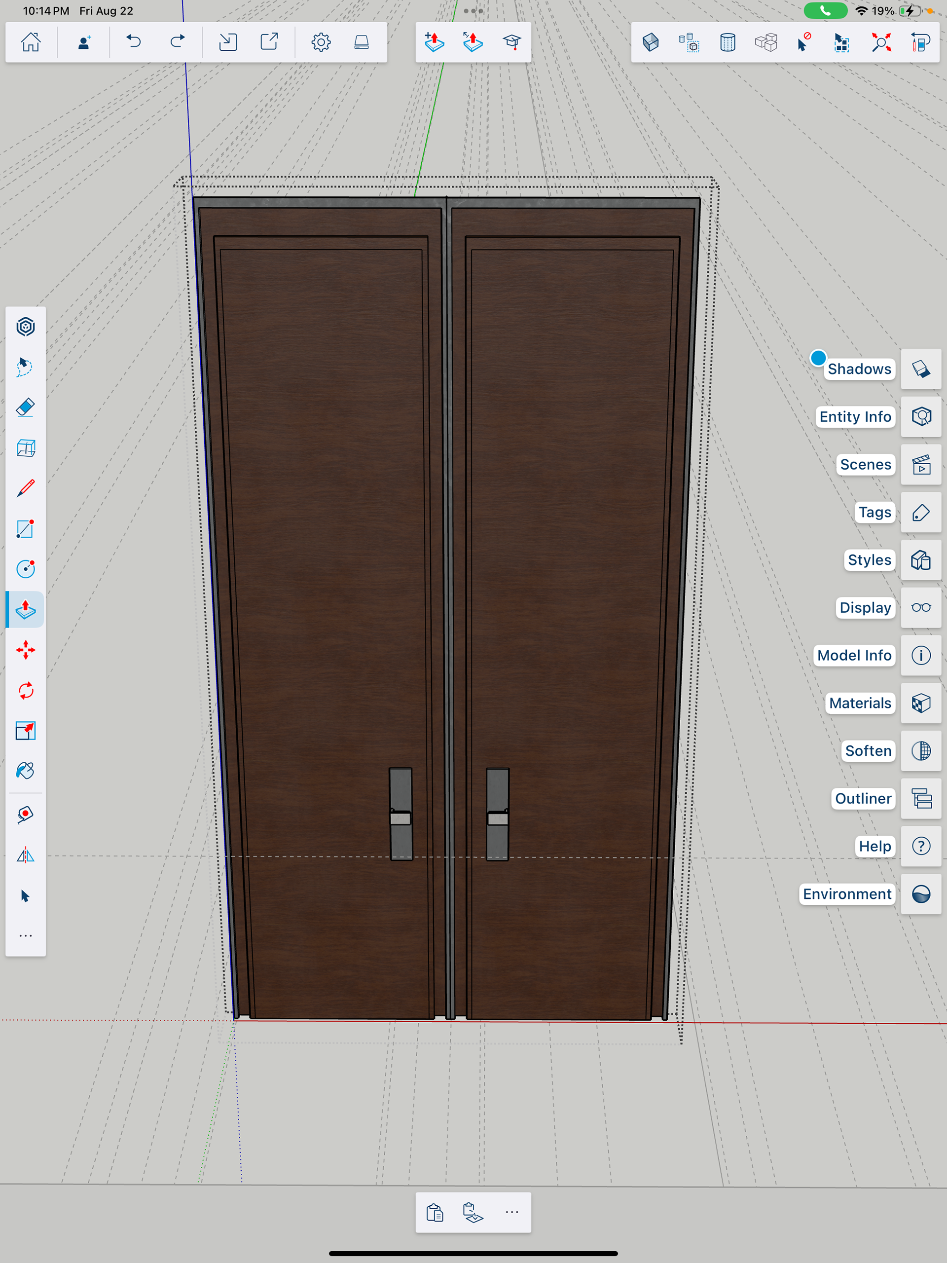
Task: Select the Pencil line tool
Action: click(x=26, y=488)
